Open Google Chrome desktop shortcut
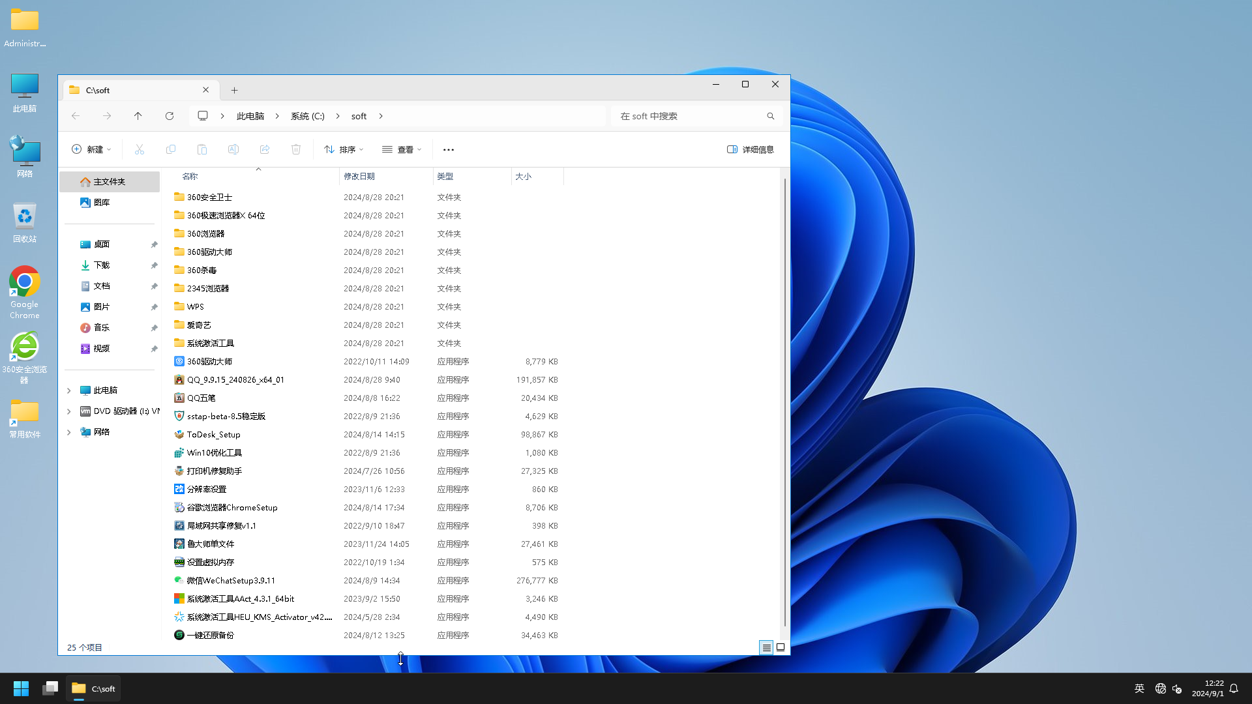The height and width of the screenshot is (704, 1252). click(25, 293)
